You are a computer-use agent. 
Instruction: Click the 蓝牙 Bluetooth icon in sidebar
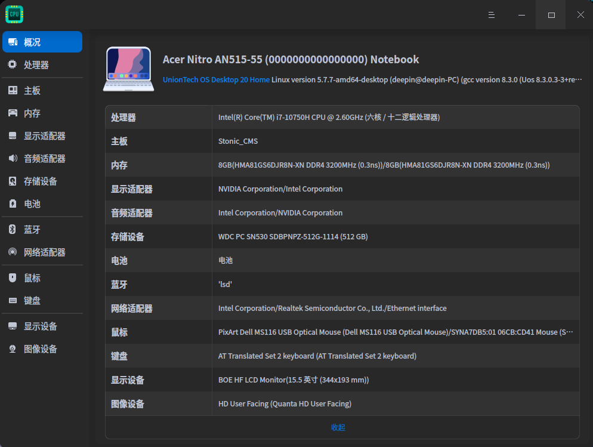(13, 229)
